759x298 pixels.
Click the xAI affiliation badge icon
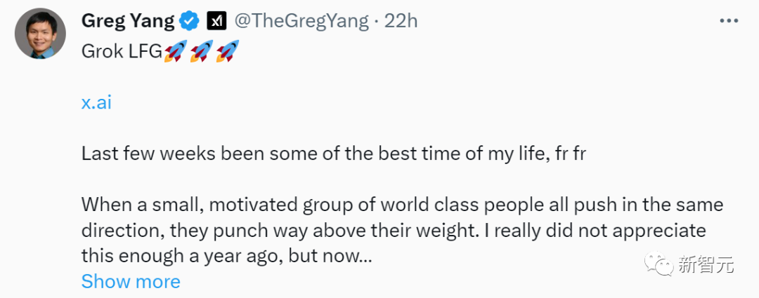click(x=216, y=22)
